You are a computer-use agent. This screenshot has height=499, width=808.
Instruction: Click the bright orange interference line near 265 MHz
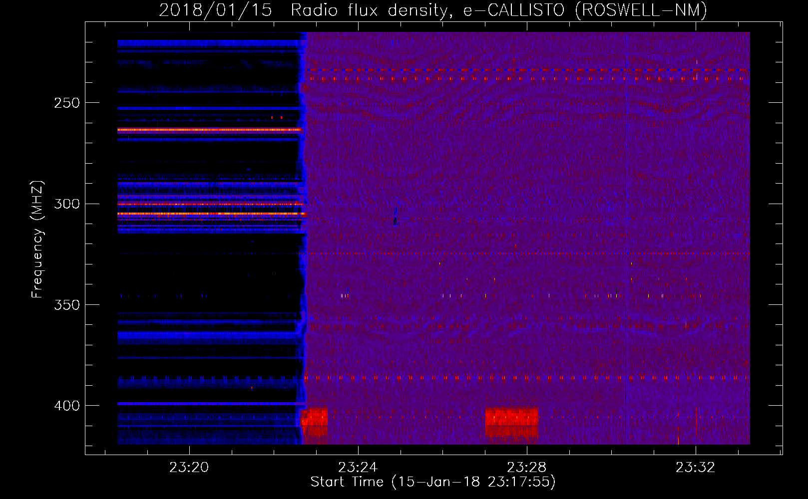[209, 130]
